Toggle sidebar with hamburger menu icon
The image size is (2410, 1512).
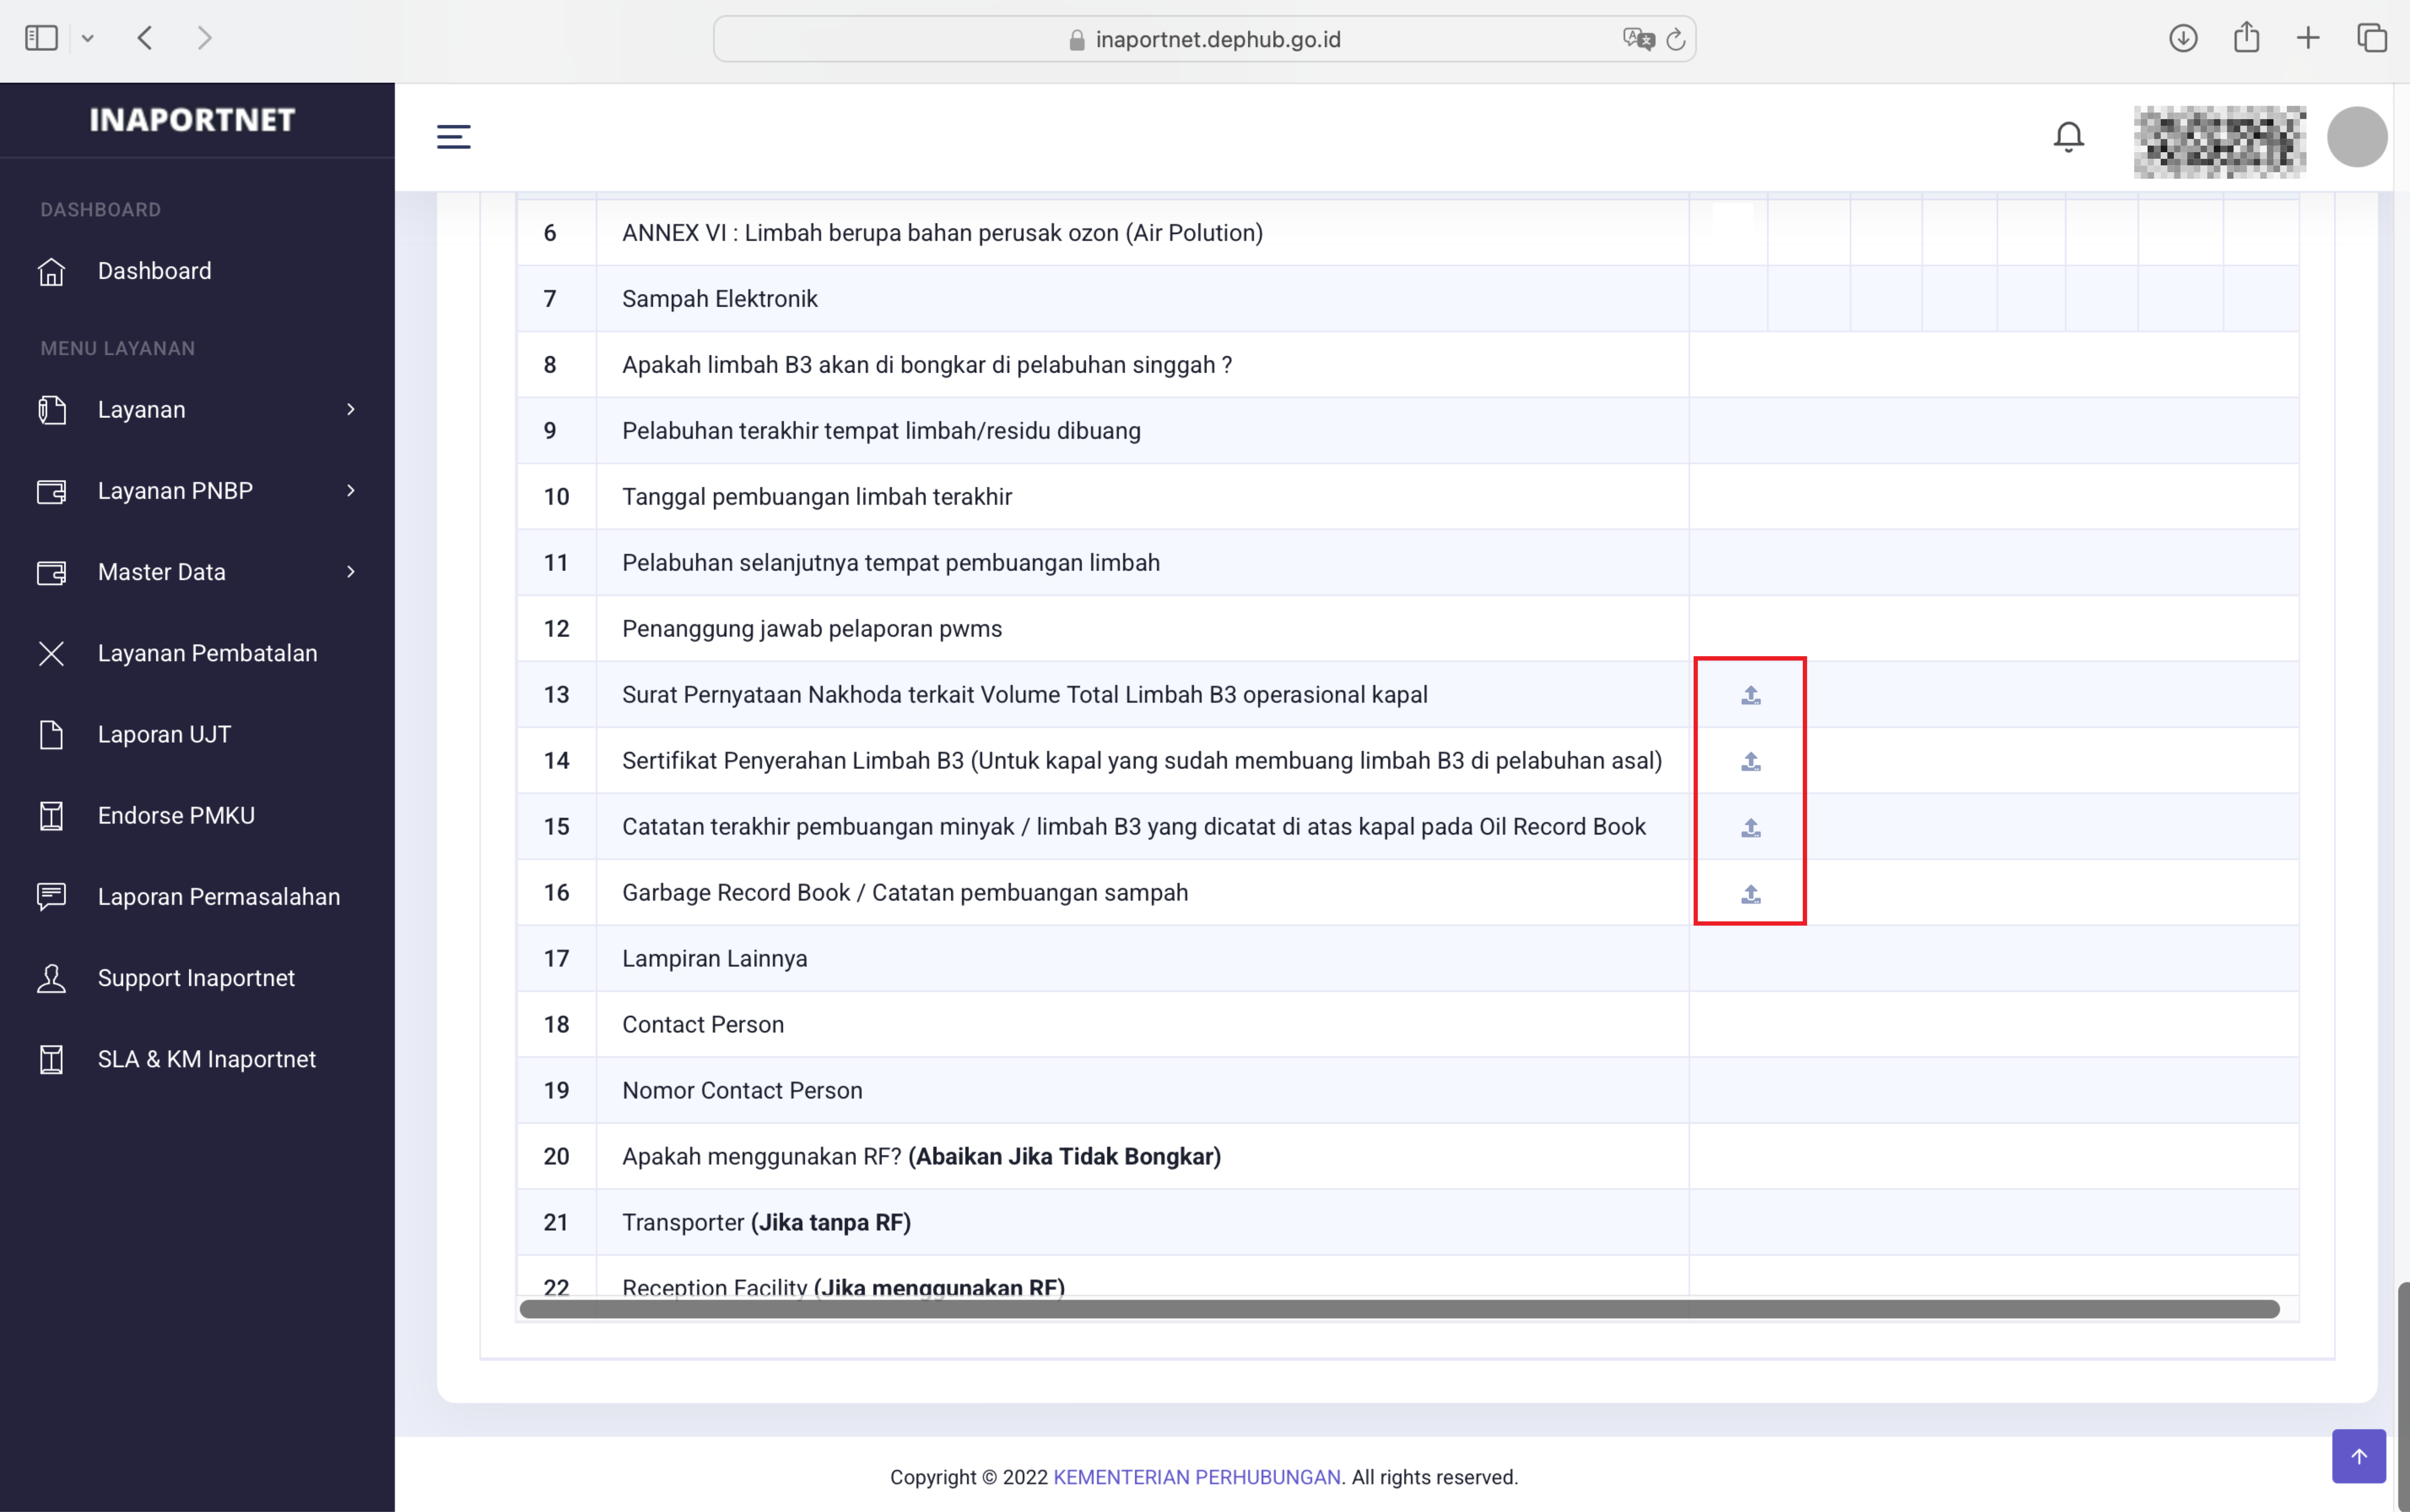pos(453,137)
